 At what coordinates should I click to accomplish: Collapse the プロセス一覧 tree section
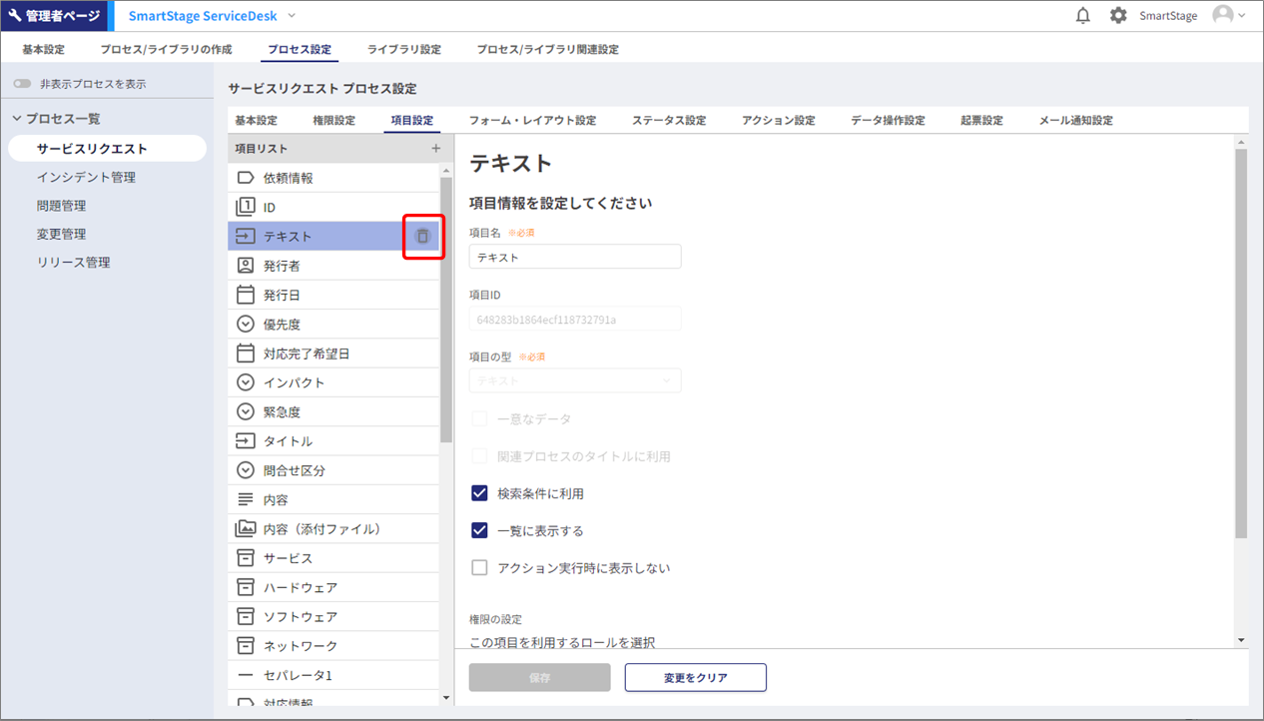[16, 119]
